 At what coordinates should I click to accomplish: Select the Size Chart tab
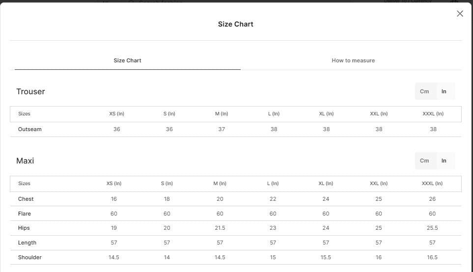pos(127,60)
